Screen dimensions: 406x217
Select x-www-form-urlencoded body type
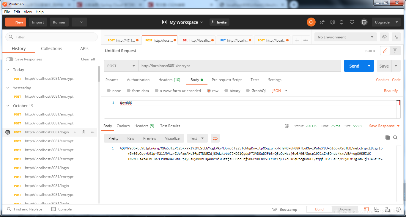point(157,91)
